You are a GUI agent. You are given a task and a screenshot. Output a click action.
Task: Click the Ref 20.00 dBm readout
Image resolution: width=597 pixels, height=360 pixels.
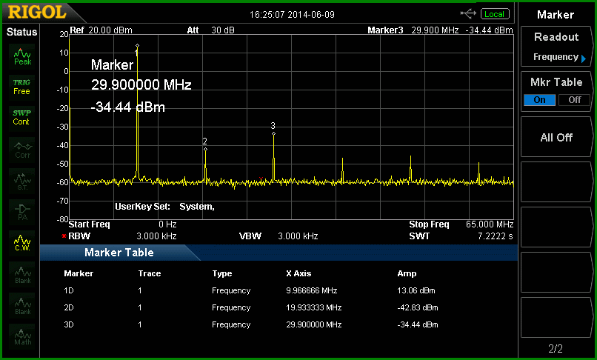click(101, 30)
